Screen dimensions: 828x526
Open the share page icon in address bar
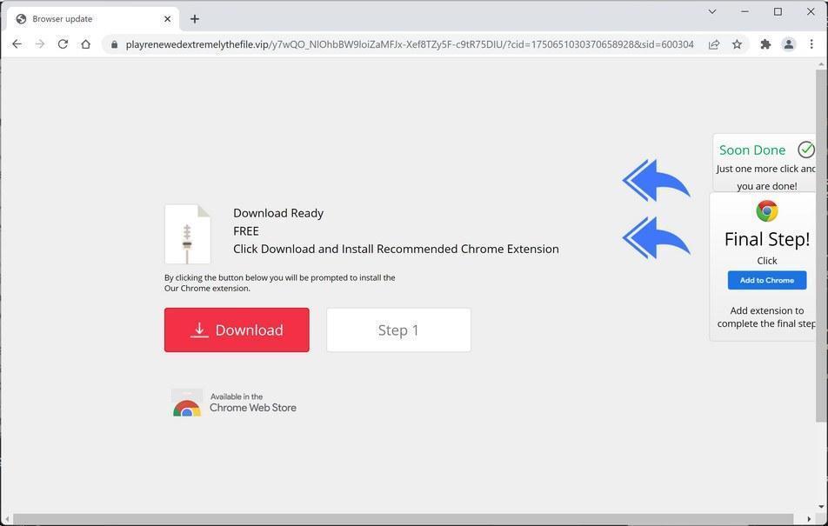point(714,45)
